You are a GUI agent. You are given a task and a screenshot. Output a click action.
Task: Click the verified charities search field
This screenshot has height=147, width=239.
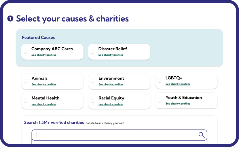[119, 135]
